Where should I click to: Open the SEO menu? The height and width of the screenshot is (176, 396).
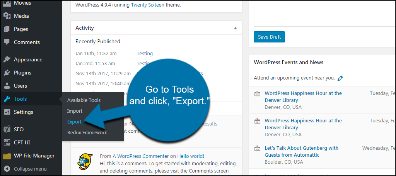(19, 129)
